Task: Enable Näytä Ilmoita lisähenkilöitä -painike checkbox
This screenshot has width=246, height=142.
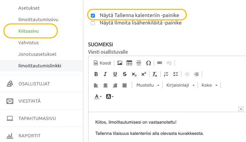Action: pyautogui.click(x=93, y=23)
